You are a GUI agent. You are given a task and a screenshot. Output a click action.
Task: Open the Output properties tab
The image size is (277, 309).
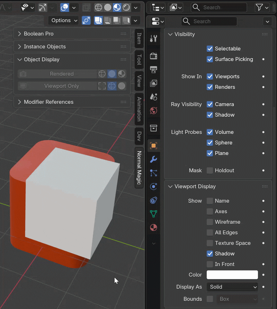coord(153,69)
